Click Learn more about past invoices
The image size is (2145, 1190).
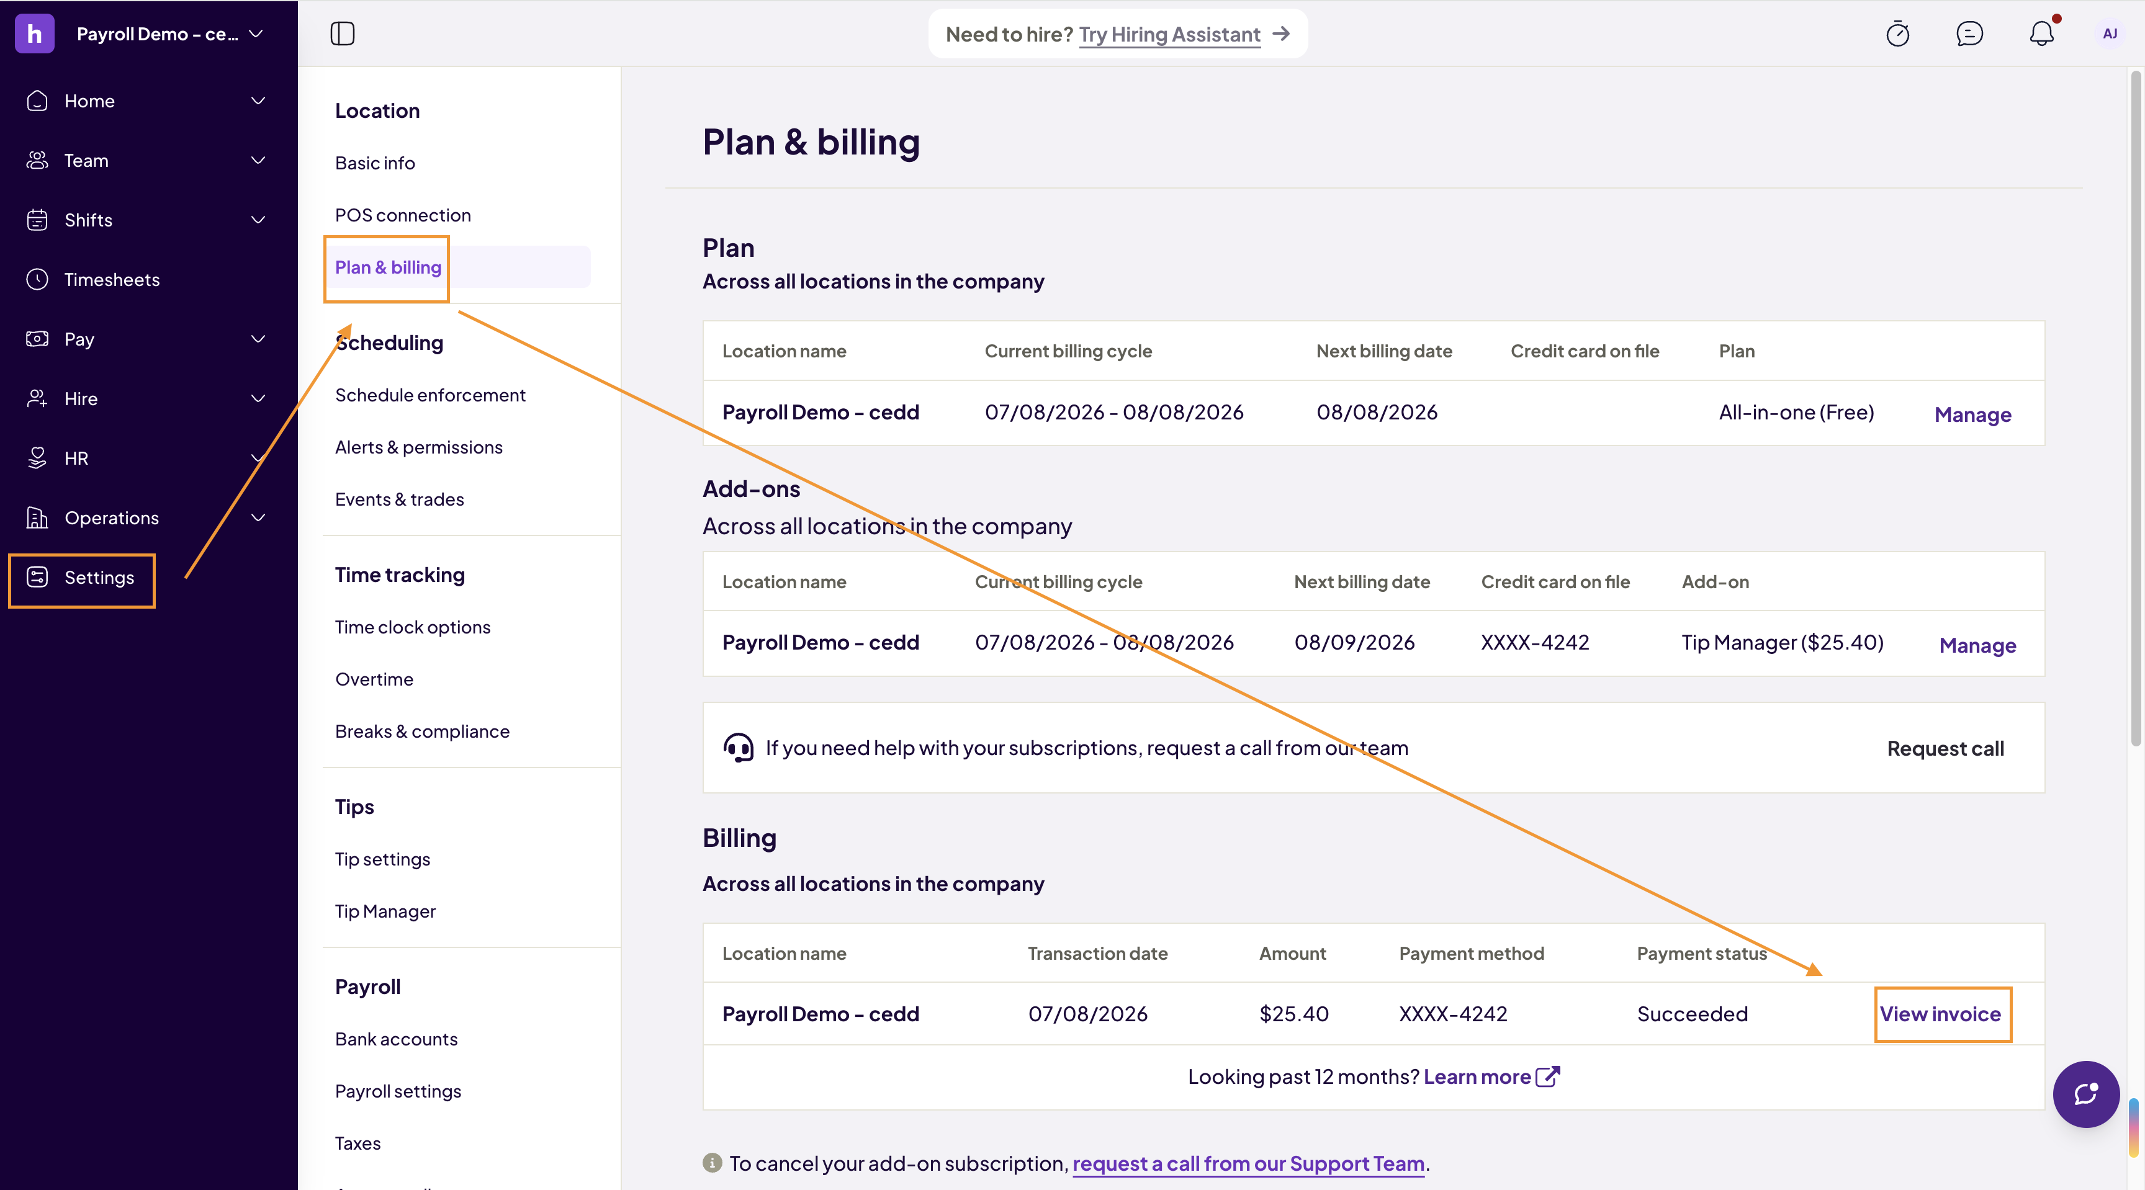(1477, 1077)
